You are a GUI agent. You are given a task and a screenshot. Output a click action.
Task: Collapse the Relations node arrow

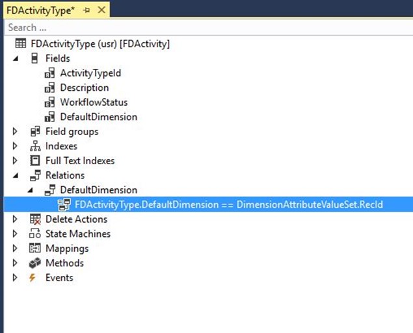coord(16,175)
